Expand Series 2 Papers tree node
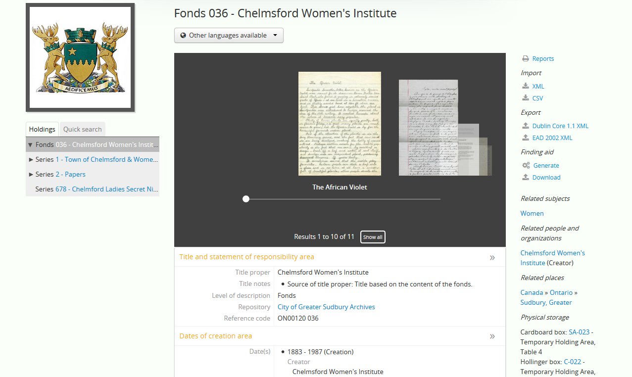 click(x=31, y=175)
